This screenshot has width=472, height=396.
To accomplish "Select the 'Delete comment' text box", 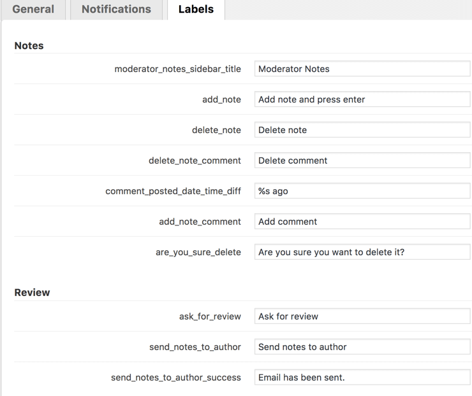I will click(362, 160).
